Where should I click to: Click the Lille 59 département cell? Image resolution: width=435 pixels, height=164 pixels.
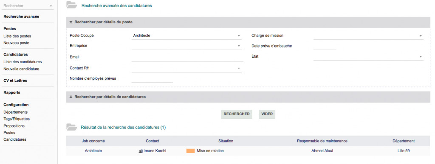pos(404,151)
